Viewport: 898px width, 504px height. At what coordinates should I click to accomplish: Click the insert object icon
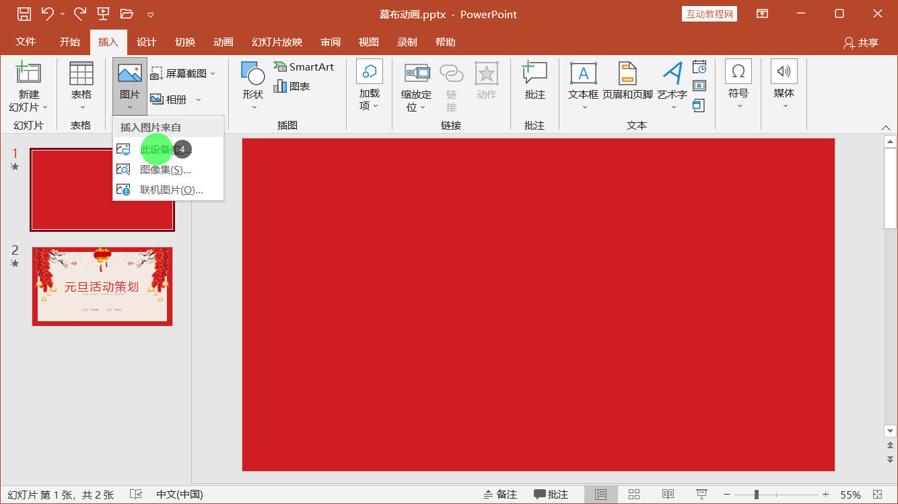699,105
